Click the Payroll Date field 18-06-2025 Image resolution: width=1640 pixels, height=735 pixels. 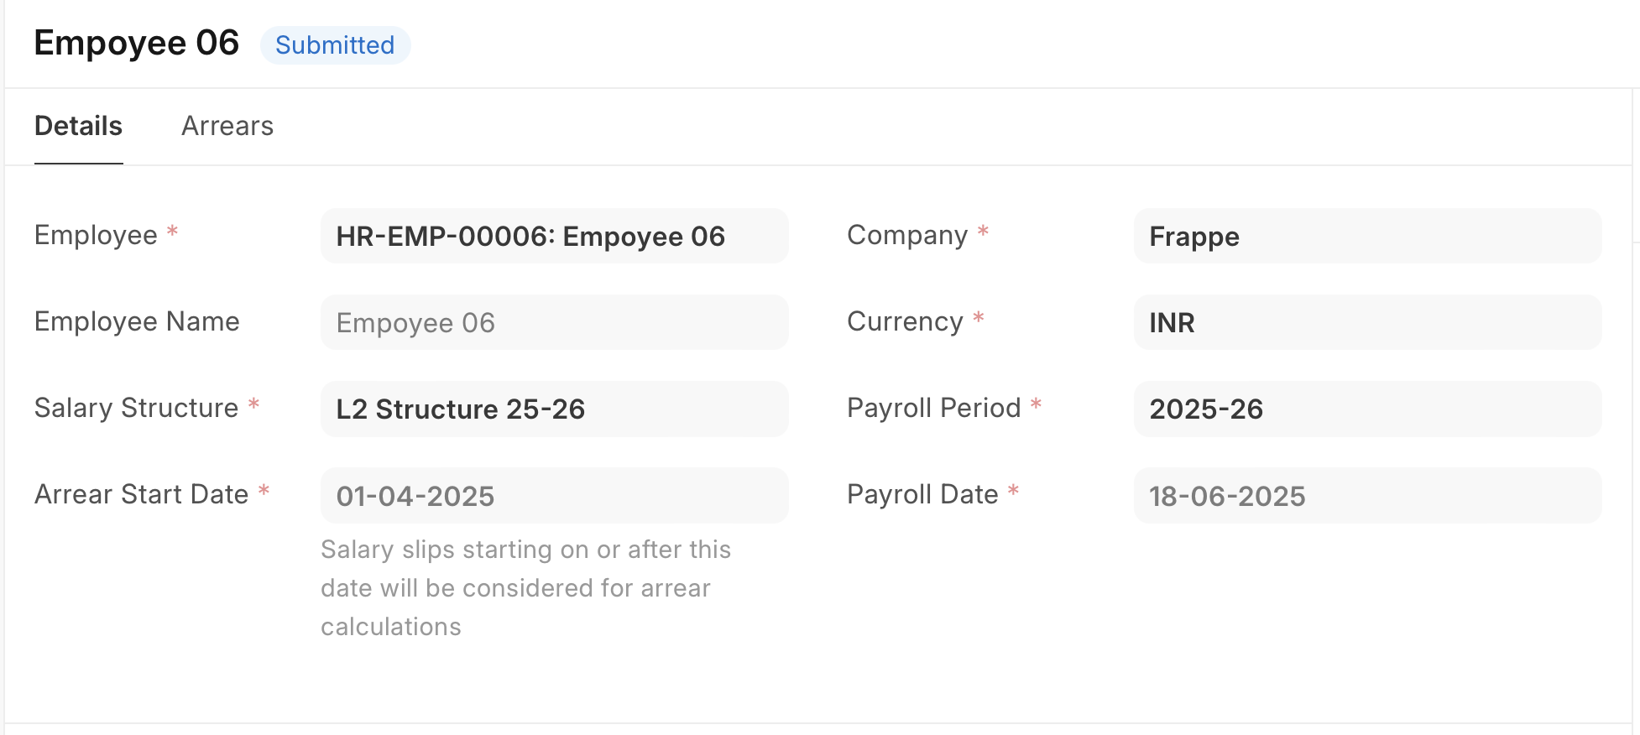[x=1366, y=496]
